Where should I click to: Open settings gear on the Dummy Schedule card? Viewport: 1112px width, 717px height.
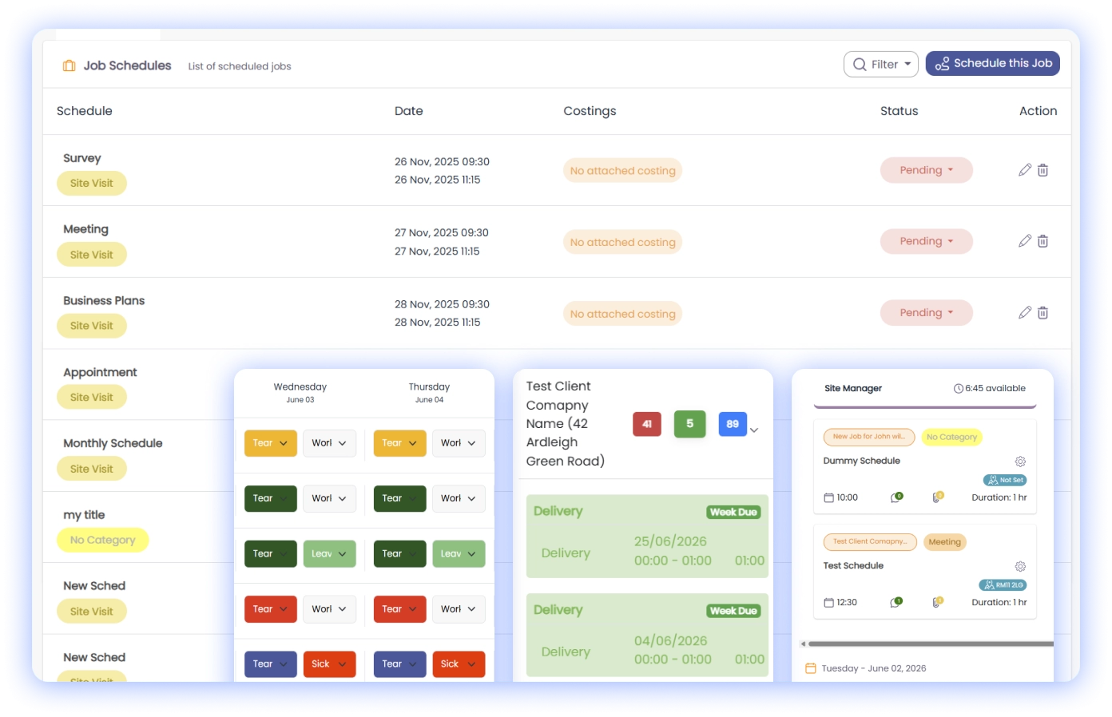(x=1020, y=461)
